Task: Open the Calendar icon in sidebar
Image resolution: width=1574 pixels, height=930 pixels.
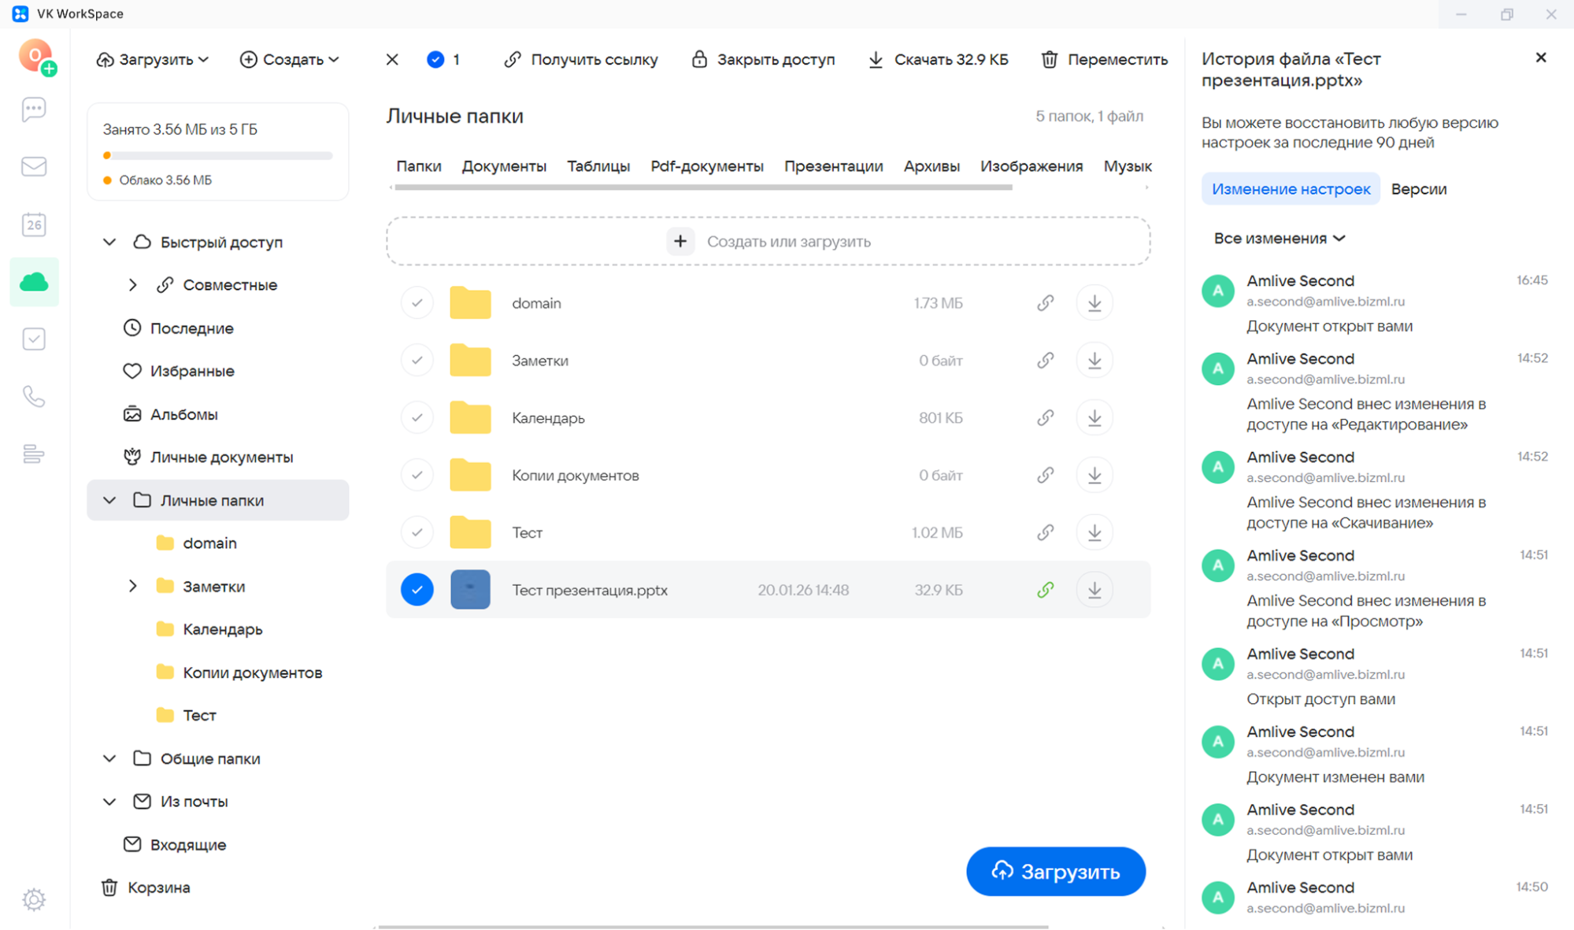Action: click(34, 225)
